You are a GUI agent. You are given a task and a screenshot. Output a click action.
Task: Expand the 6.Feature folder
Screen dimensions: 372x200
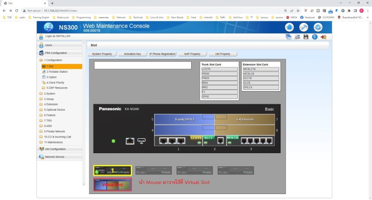[x=48, y=115]
